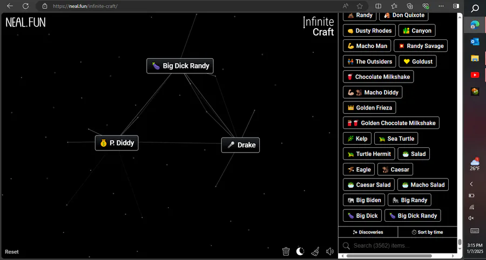Screen dimensions: 486x260
Task: Open the Discoveries filter
Action: click(368, 232)
